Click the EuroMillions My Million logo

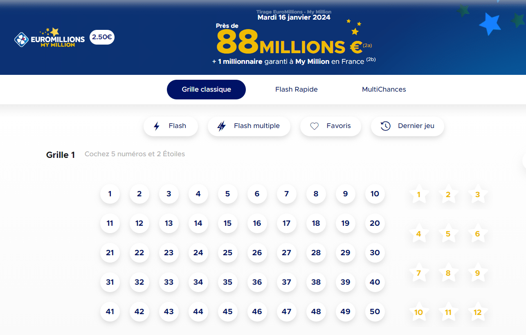[x=49, y=38]
